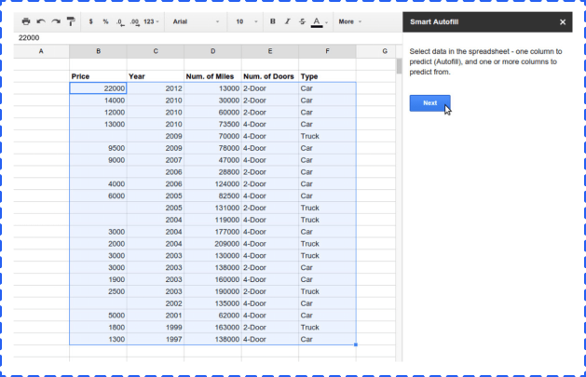This screenshot has height=377, width=586.
Task: Click the Print icon
Action: (x=26, y=20)
